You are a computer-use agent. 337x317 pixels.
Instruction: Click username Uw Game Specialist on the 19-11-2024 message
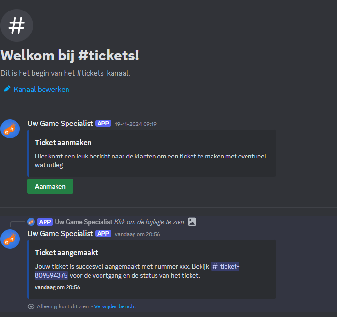60,124
